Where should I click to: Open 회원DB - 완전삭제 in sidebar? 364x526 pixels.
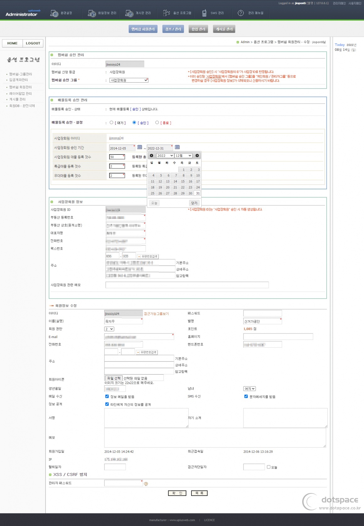click(22, 106)
